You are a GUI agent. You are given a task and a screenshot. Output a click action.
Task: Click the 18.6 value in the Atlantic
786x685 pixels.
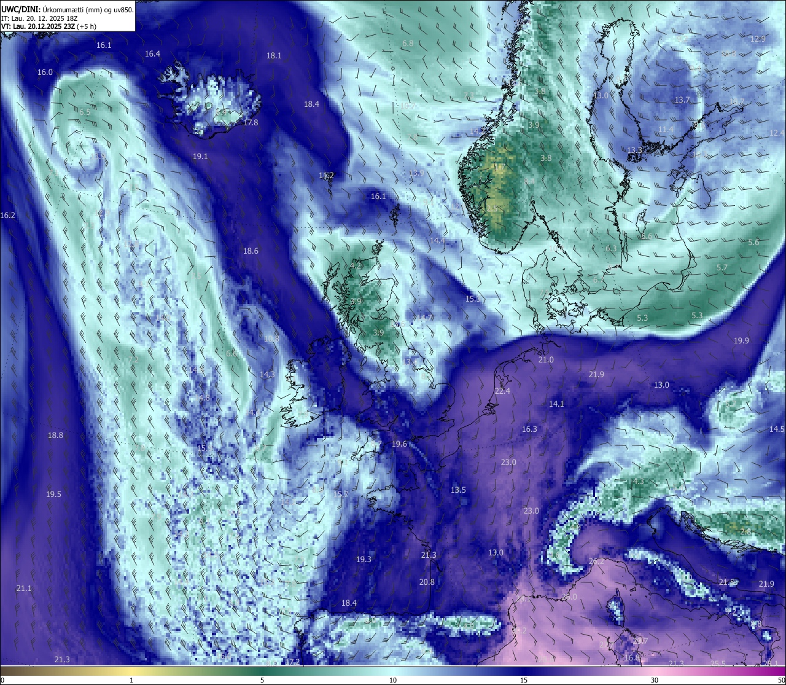point(251,251)
